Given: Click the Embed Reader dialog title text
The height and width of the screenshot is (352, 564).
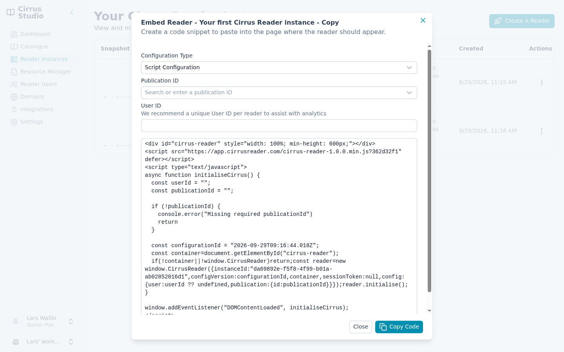Looking at the screenshot, I should click(240, 23).
